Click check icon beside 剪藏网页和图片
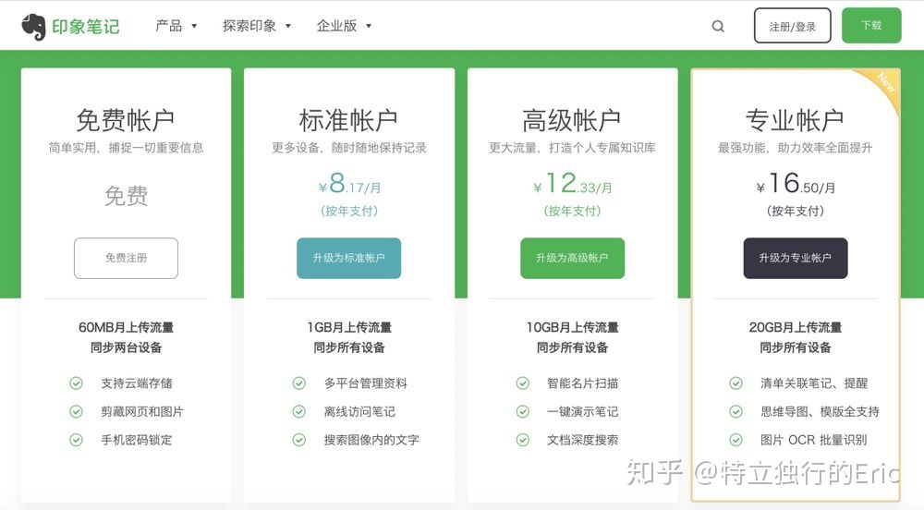The image size is (924, 510). tap(76, 412)
